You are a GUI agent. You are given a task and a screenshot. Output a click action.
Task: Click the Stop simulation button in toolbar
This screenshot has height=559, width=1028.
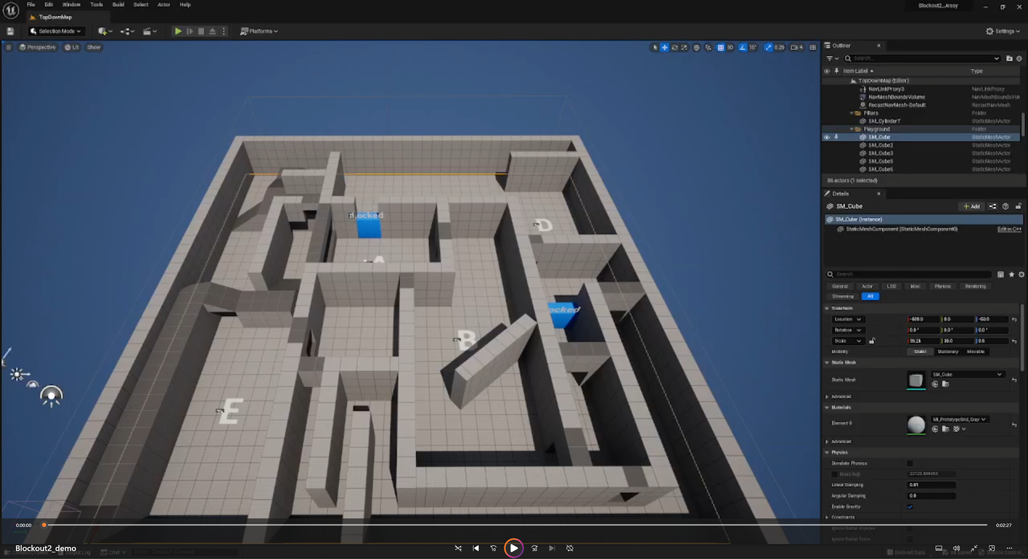pos(201,31)
